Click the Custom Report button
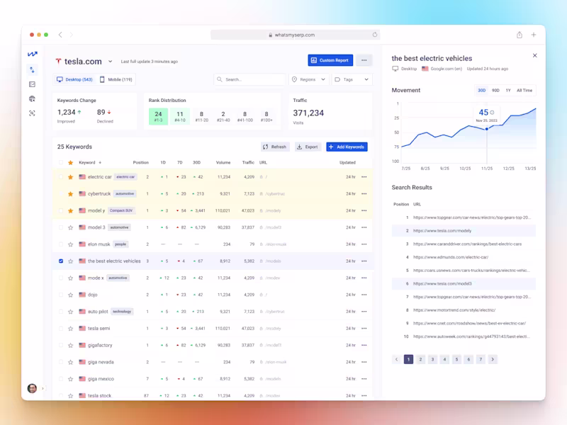Image resolution: width=567 pixels, height=425 pixels. click(330, 60)
